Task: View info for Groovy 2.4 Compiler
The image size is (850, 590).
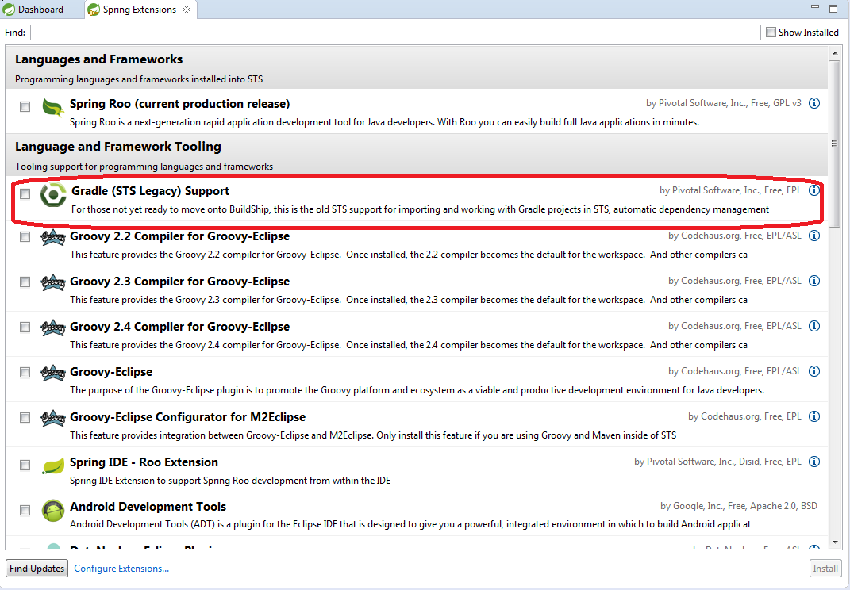Action: 813,326
